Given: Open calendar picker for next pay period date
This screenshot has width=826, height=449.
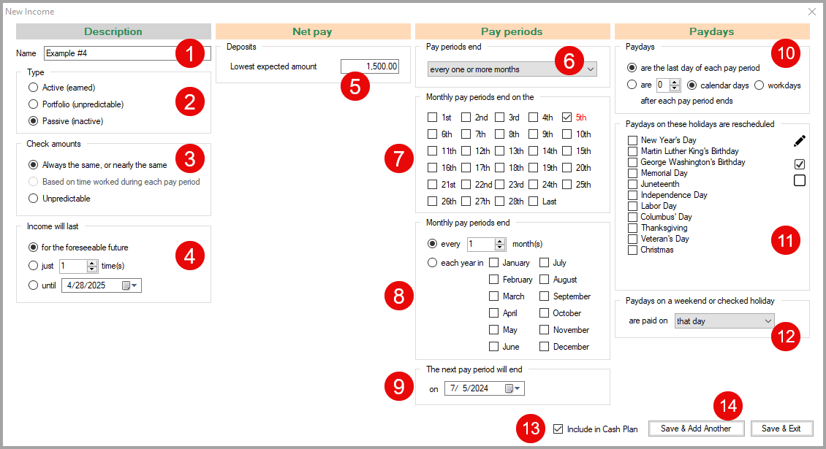Looking at the screenshot, I should point(512,388).
